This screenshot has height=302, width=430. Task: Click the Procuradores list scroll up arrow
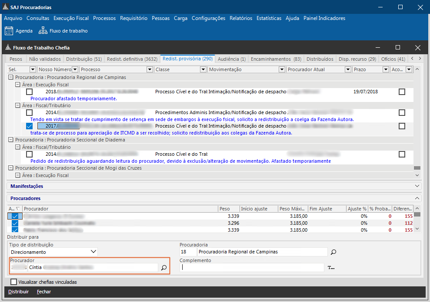pos(417,209)
